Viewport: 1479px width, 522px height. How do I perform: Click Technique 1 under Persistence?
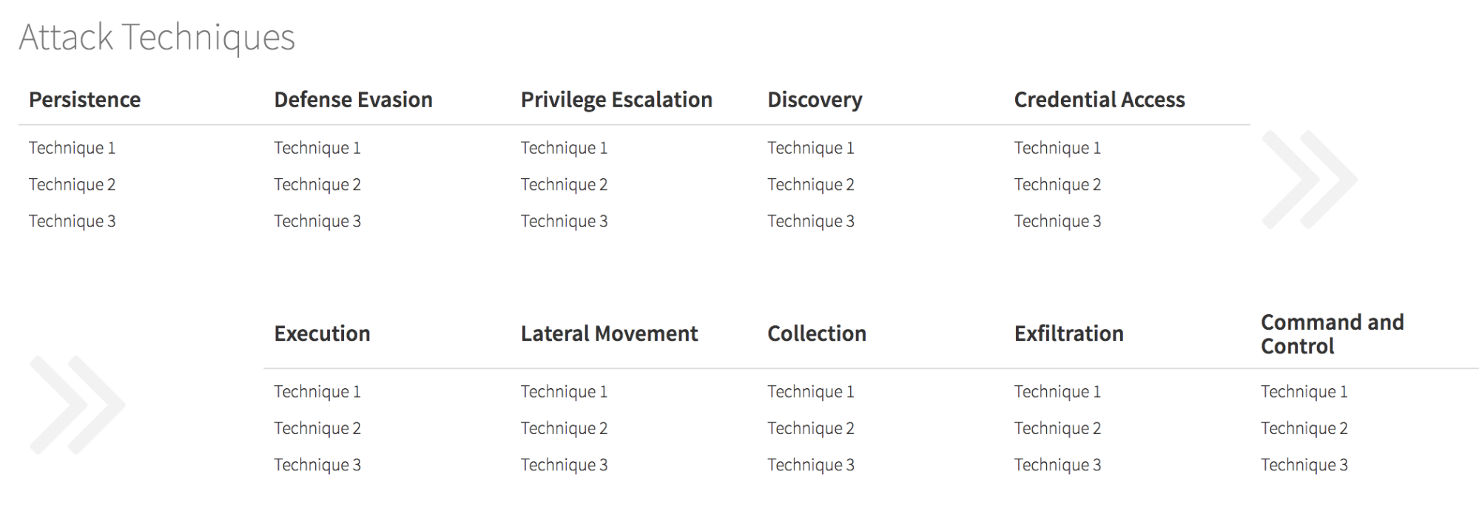tap(72, 148)
